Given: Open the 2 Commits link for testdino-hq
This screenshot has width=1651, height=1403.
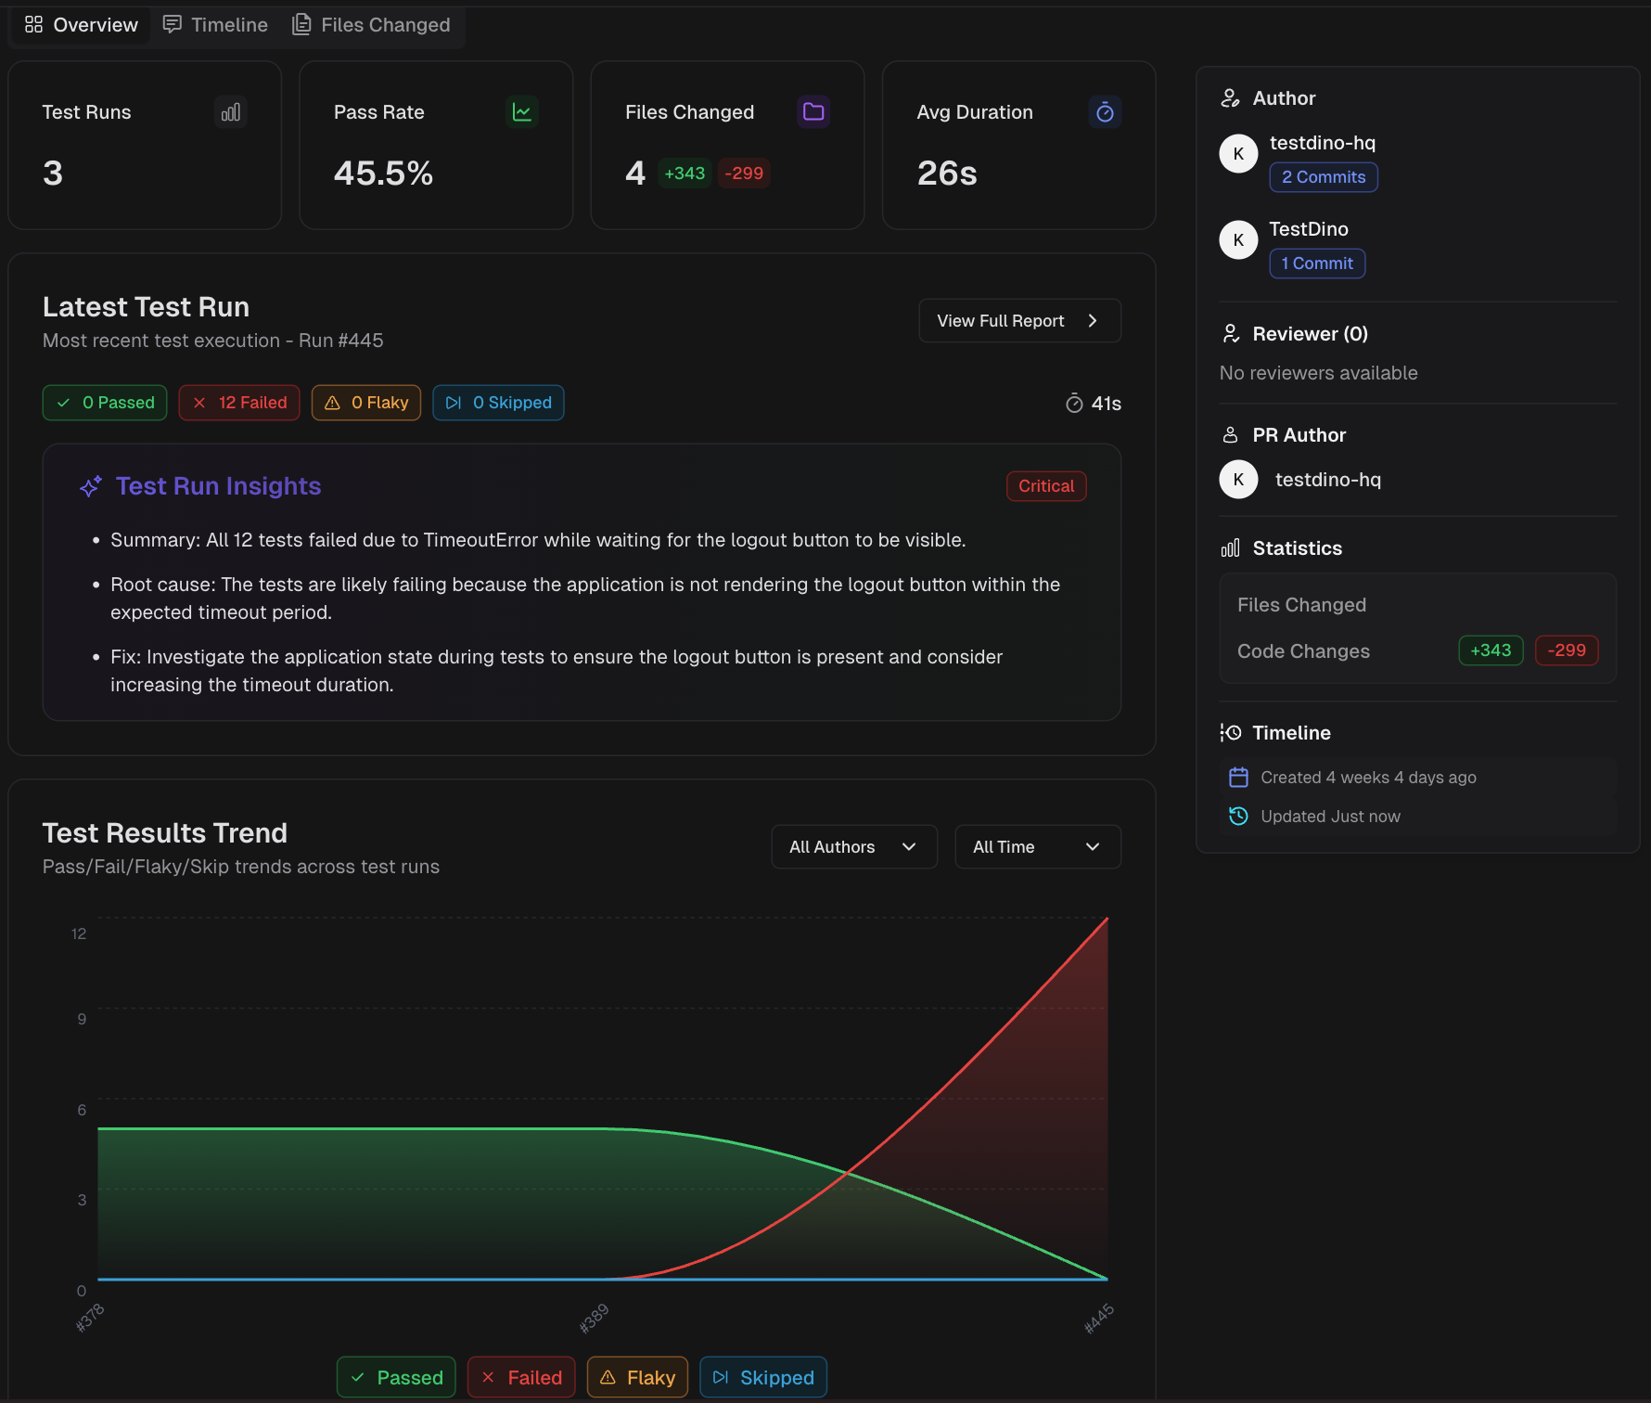Looking at the screenshot, I should click(x=1323, y=177).
